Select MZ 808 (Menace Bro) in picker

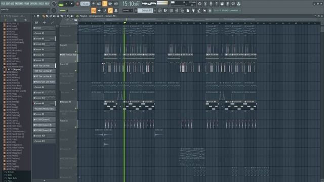click(44, 109)
